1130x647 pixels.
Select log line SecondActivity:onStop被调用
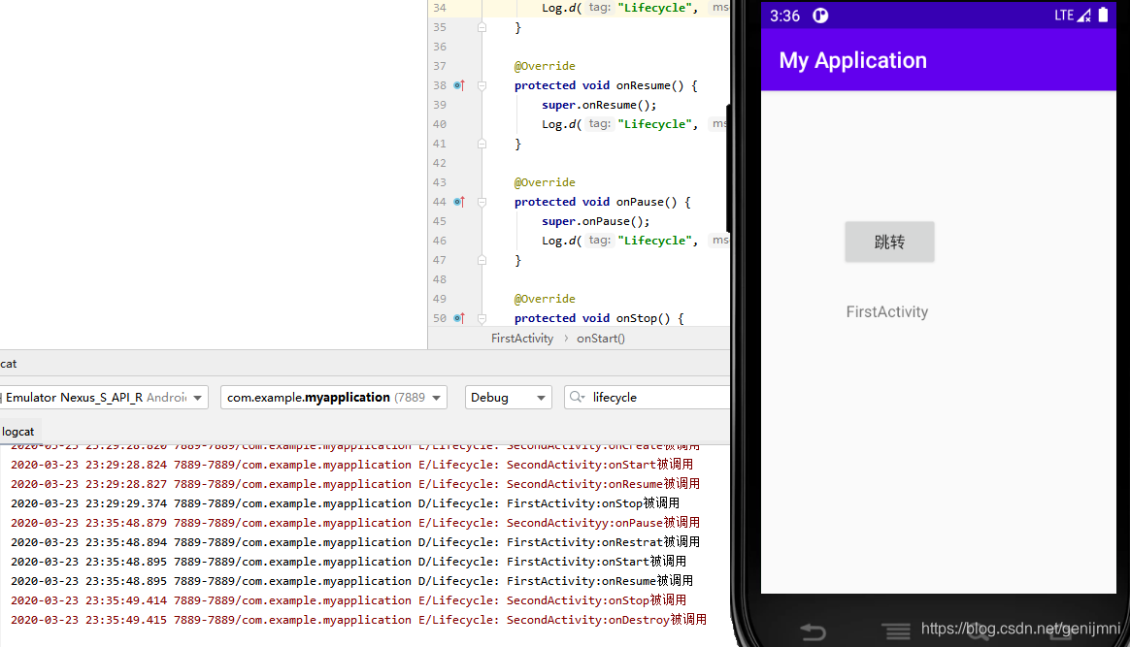click(x=349, y=601)
